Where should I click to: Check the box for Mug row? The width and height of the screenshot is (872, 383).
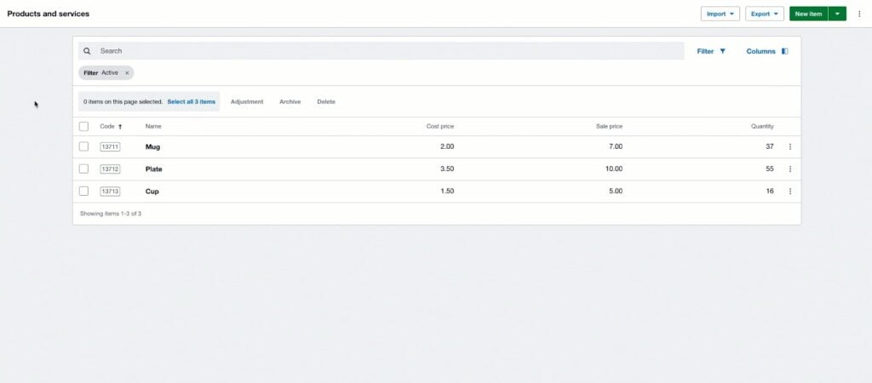[x=83, y=146]
